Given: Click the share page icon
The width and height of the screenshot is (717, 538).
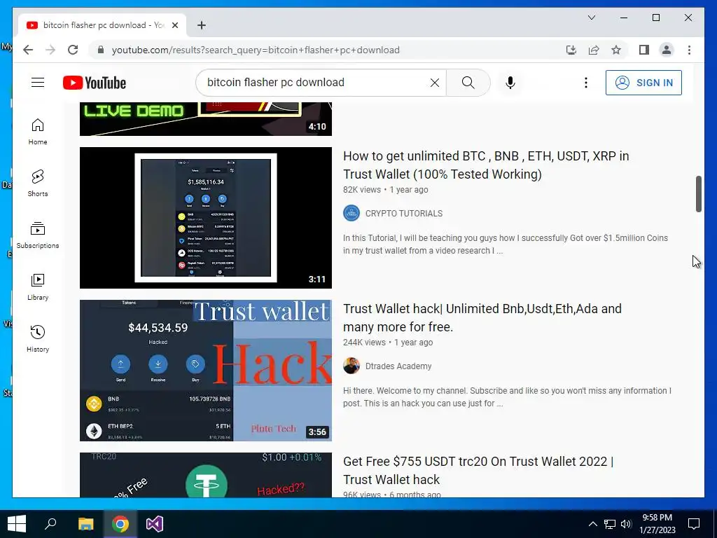Looking at the screenshot, I should [594, 50].
